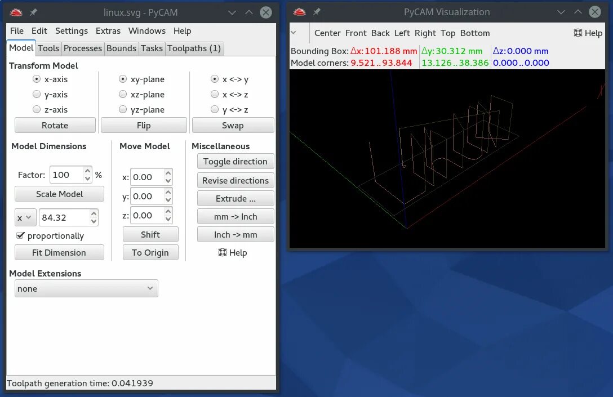Viewport: 613px width, 397px height.
Task: Select the x <-> y swap option
Action: tap(215, 79)
